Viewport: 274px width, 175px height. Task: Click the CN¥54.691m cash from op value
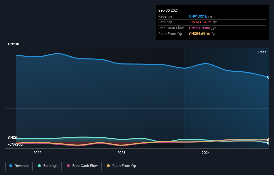(x=199, y=34)
